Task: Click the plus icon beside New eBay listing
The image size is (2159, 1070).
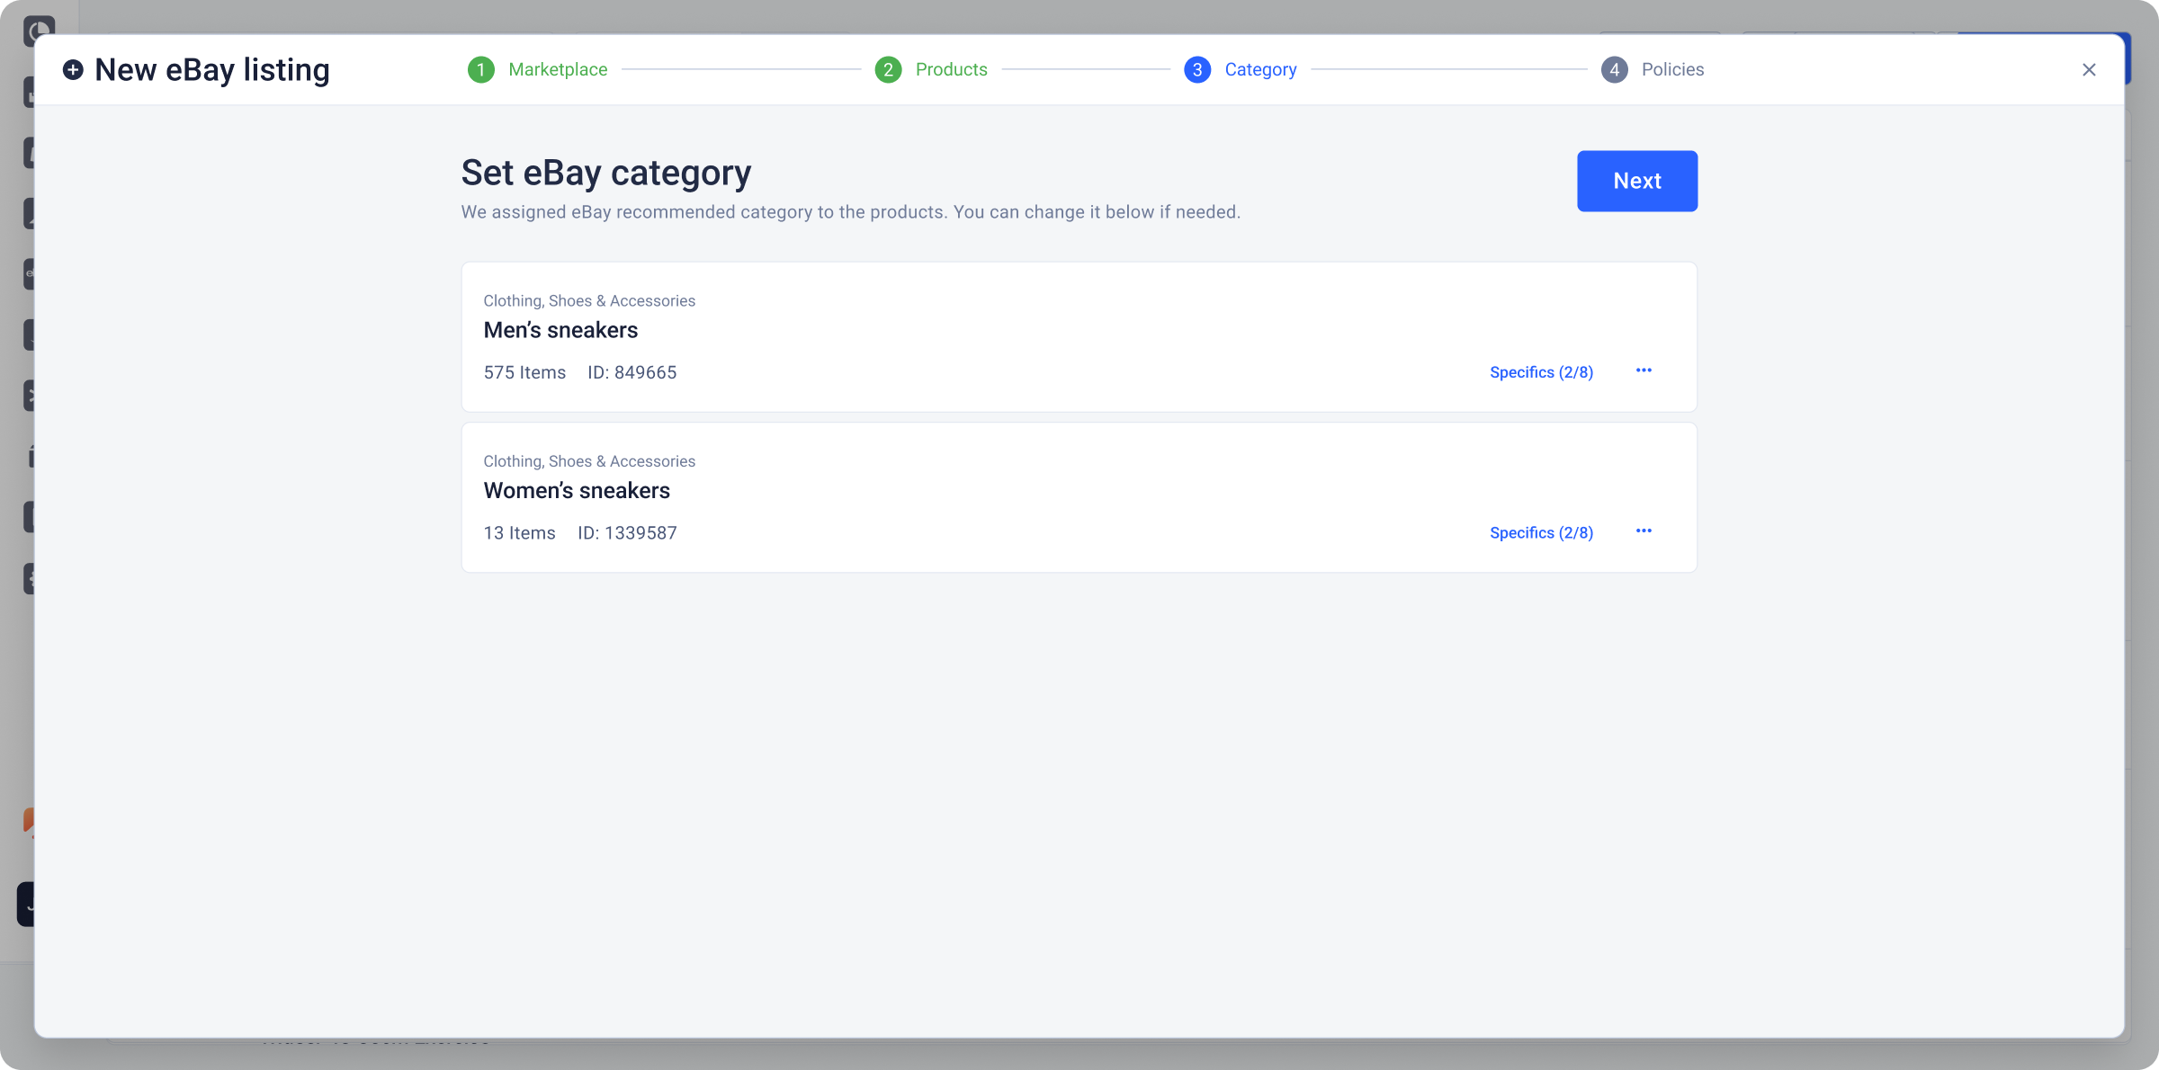Action: coord(73,70)
